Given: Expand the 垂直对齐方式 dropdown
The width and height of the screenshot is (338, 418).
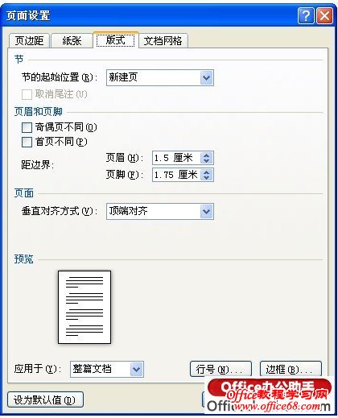Looking at the screenshot, I should [160, 212].
